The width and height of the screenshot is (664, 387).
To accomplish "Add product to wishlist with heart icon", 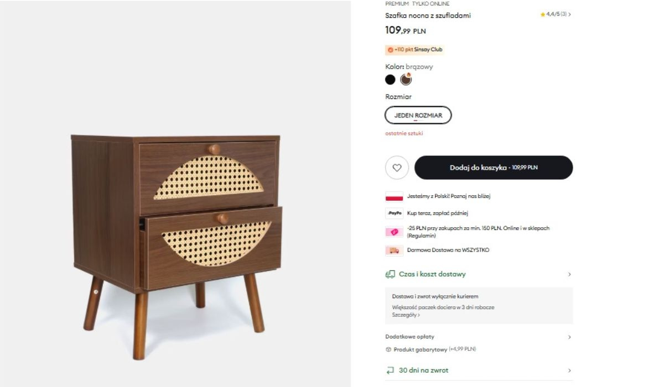I will pyautogui.click(x=397, y=168).
